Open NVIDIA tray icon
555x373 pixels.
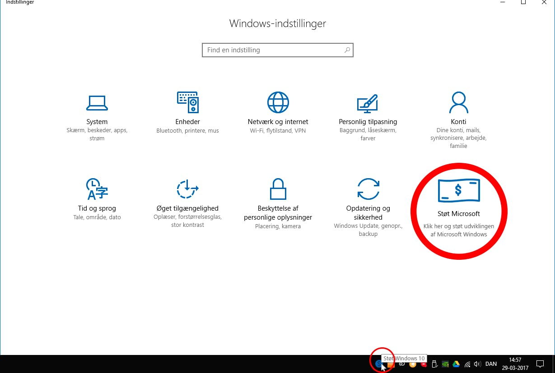(x=446, y=364)
